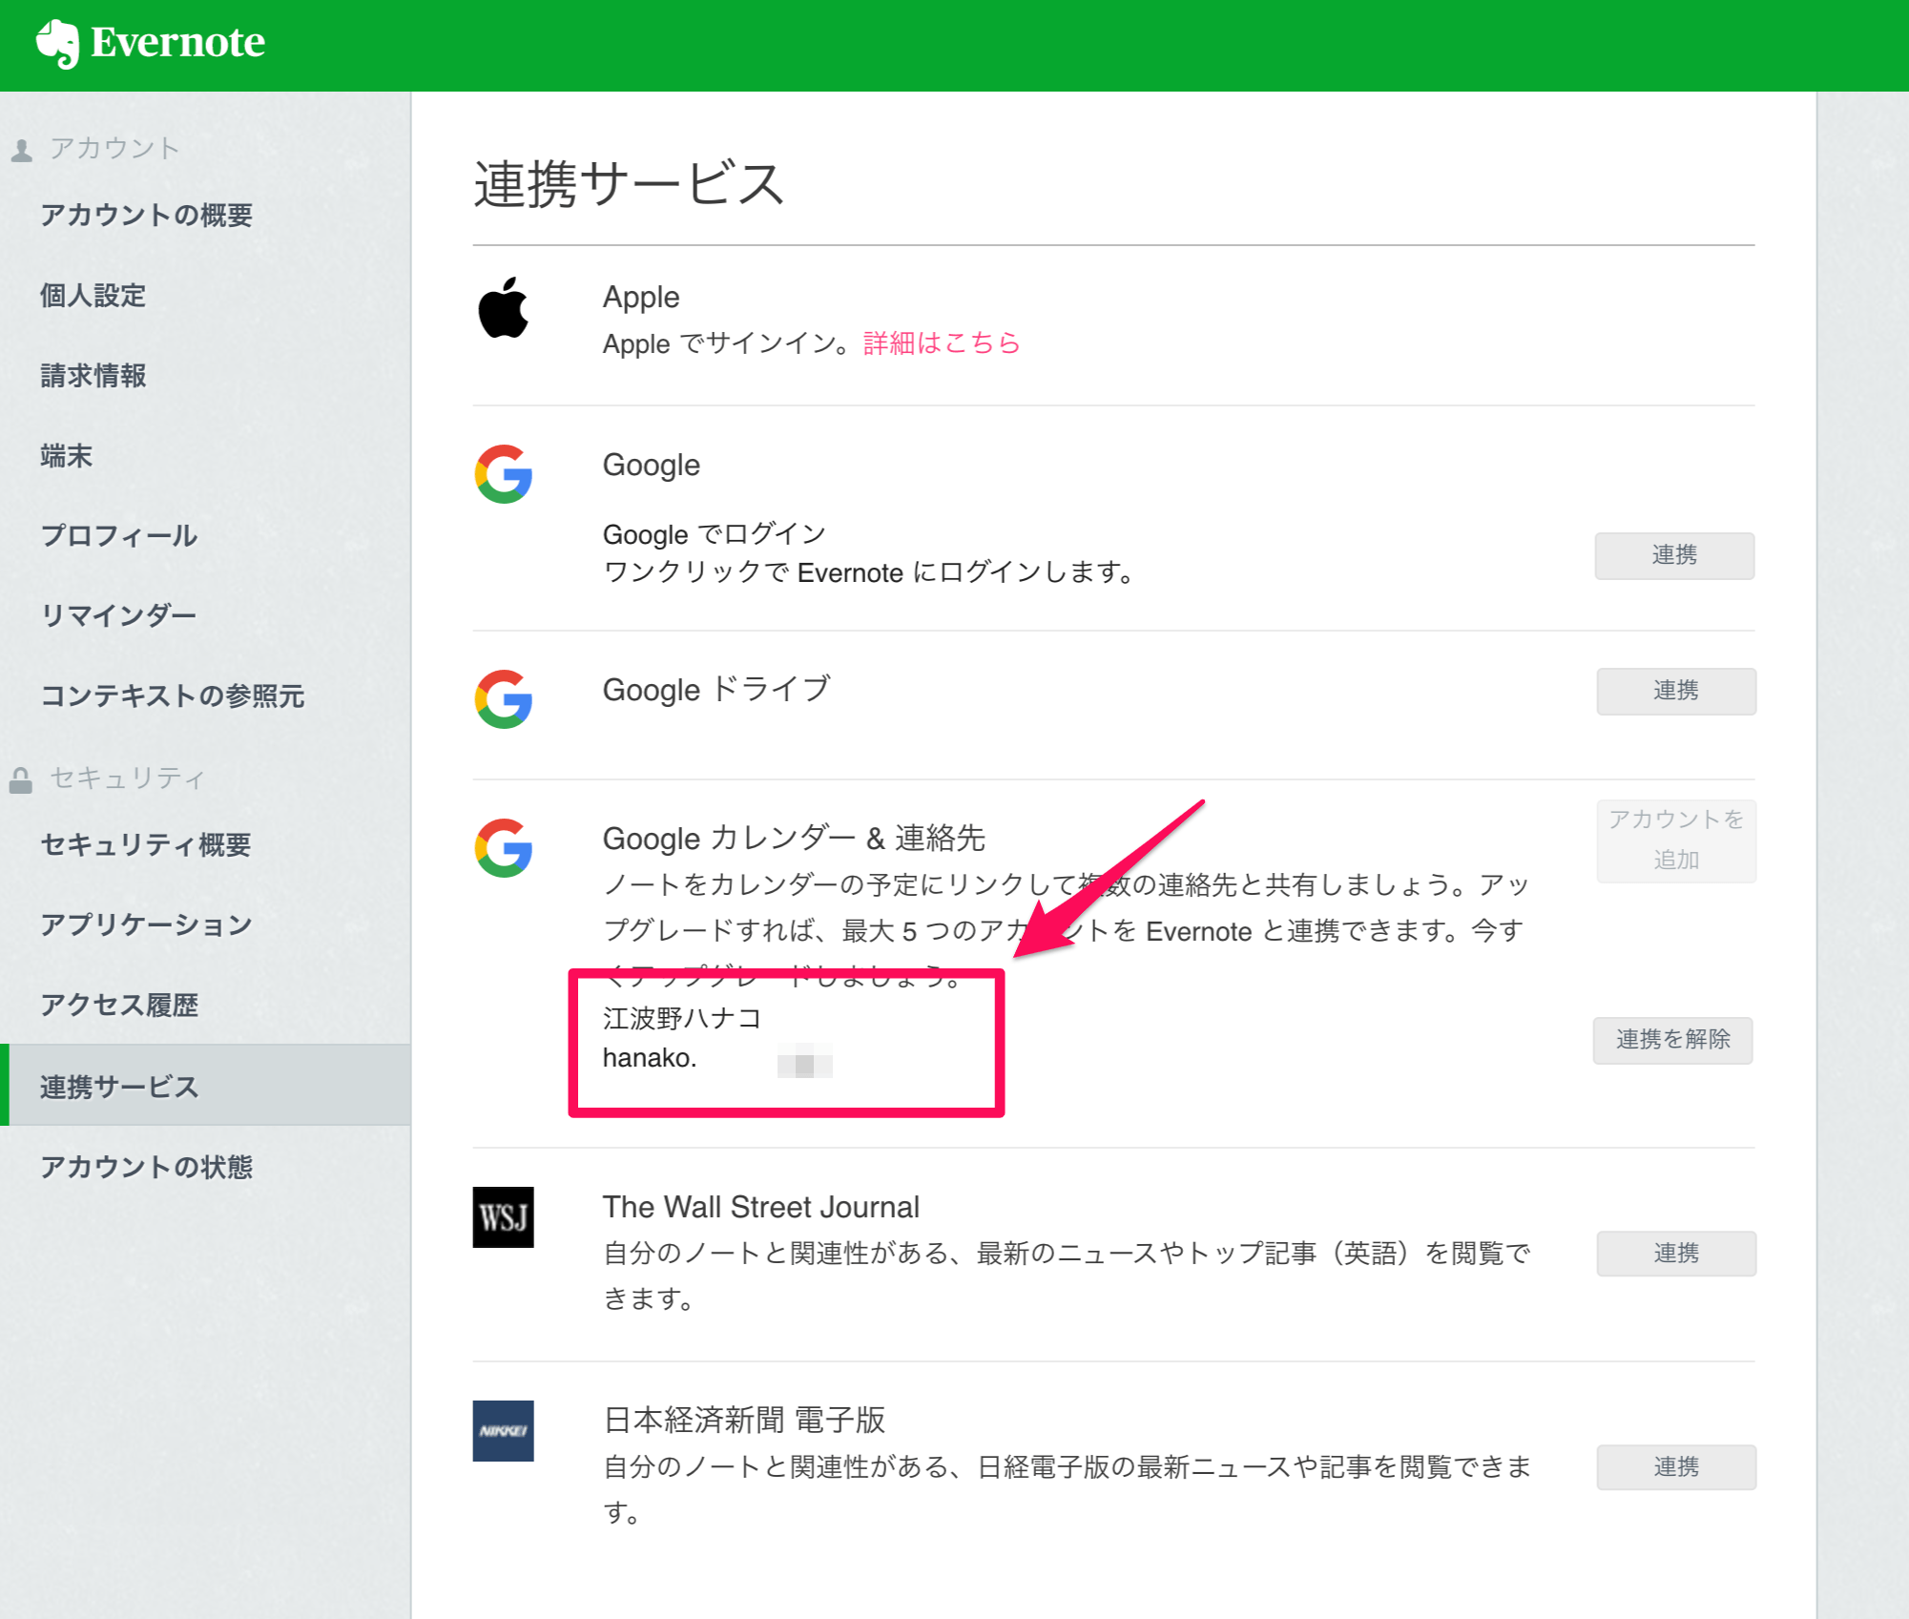Click the セキュリティ lock icon in sidebar
The width and height of the screenshot is (1909, 1619).
(21, 779)
